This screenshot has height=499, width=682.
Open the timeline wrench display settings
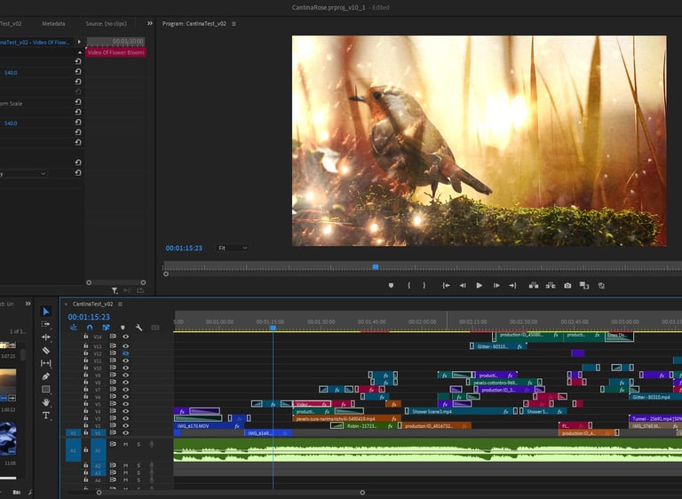click(x=139, y=328)
